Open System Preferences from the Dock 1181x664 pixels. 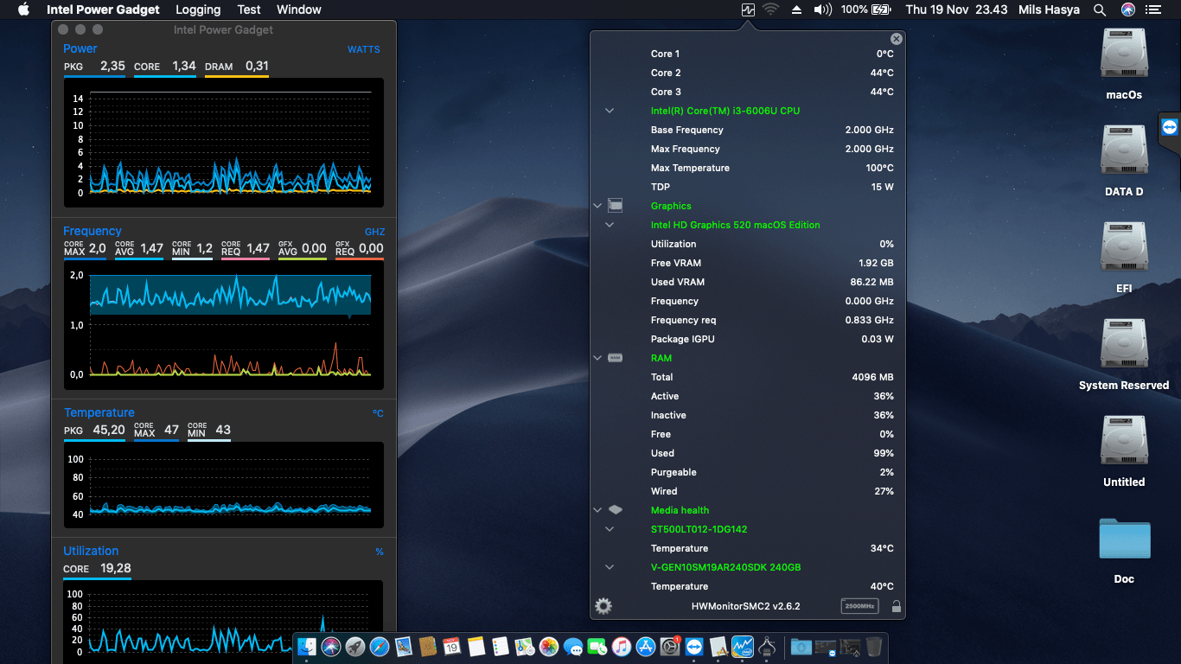click(x=670, y=647)
